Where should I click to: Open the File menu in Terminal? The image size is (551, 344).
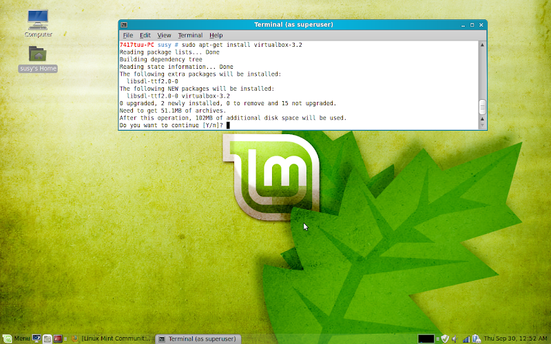127,35
